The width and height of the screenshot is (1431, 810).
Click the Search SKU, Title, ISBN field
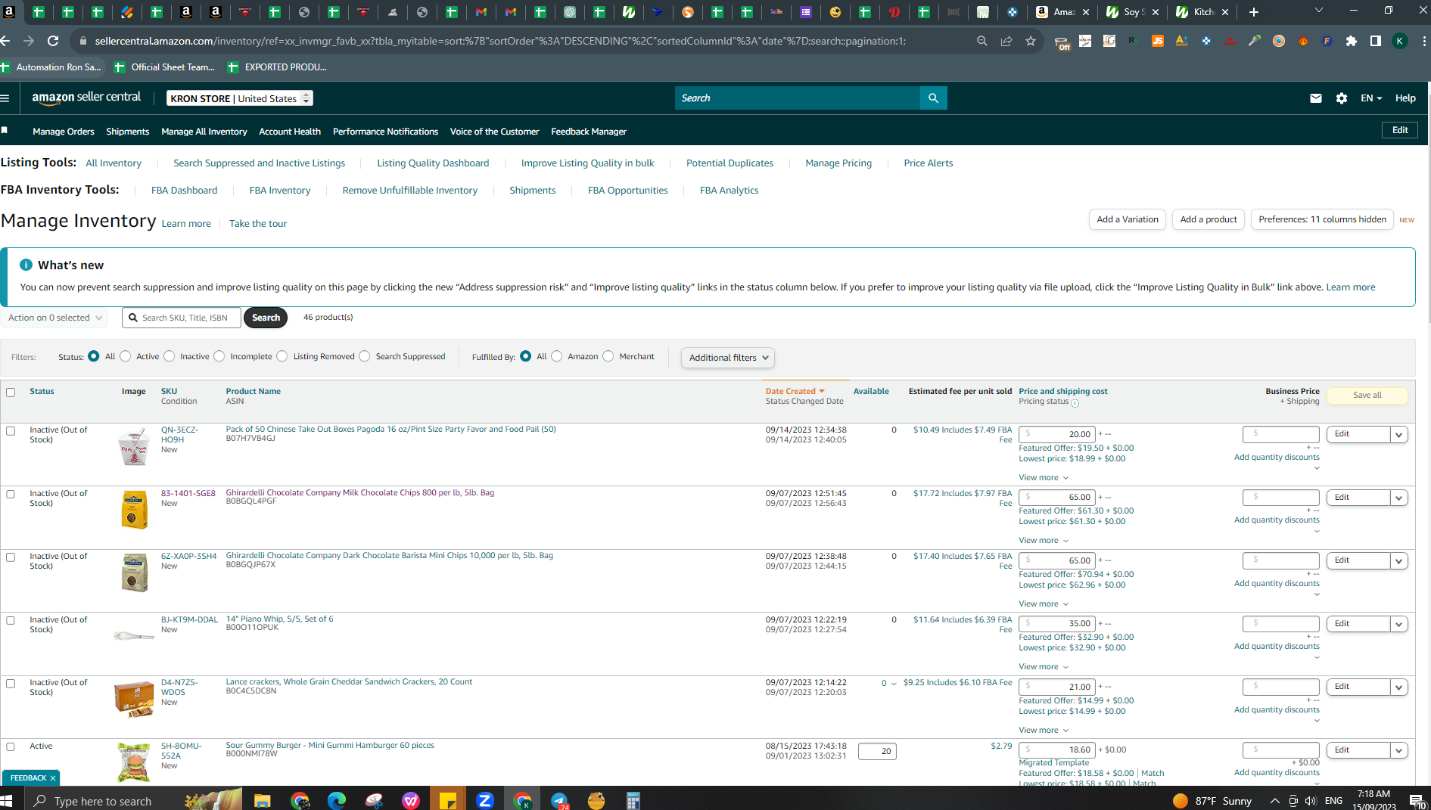pos(182,318)
